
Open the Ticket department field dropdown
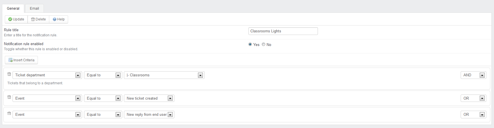pyautogui.click(x=47, y=75)
